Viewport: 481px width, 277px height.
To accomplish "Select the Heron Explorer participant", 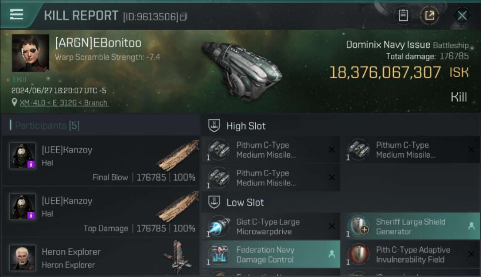I will point(101,257).
